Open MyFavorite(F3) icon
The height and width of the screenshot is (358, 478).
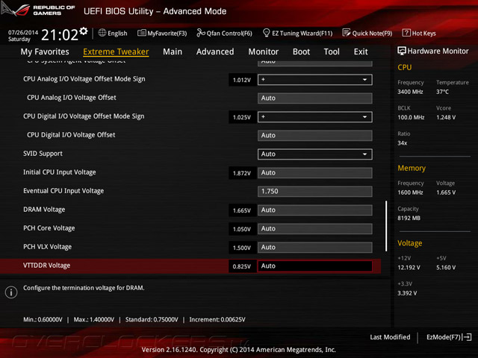141,33
